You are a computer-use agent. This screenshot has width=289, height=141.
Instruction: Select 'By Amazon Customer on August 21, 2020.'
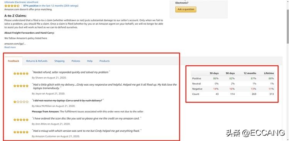click(x=55, y=136)
